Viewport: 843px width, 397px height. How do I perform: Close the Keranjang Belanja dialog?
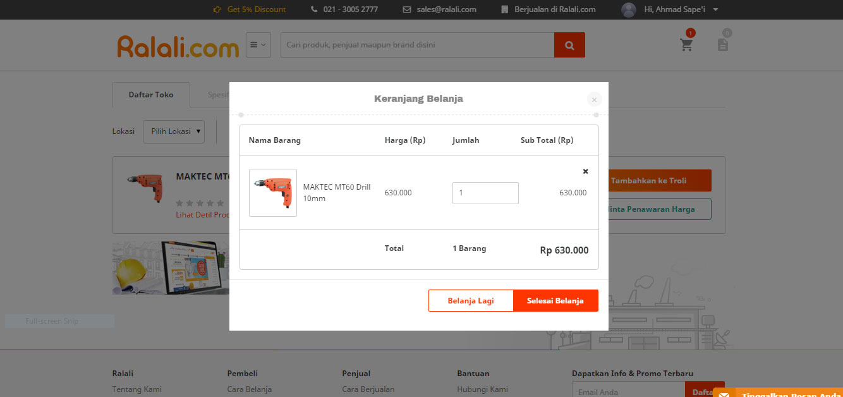(594, 100)
